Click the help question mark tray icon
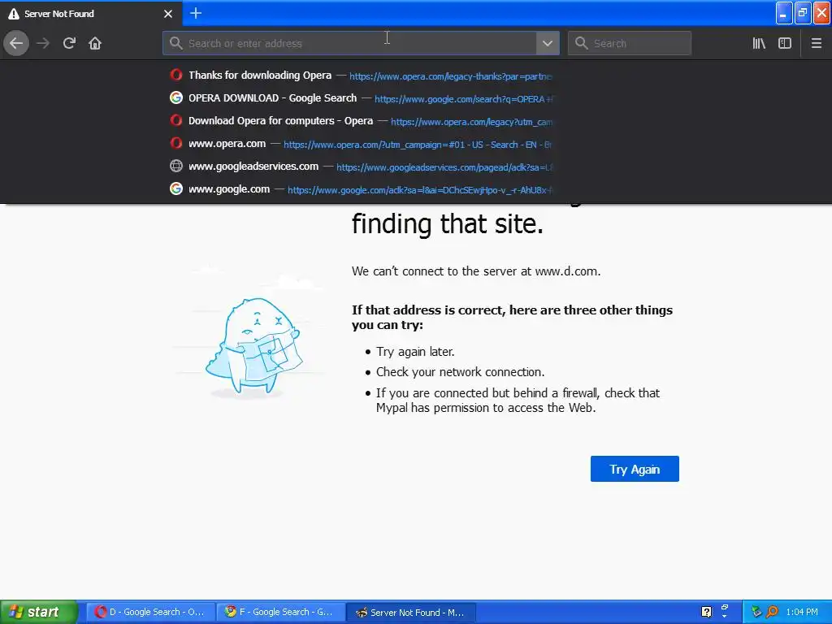Viewport: 832px width, 624px height. 706,612
